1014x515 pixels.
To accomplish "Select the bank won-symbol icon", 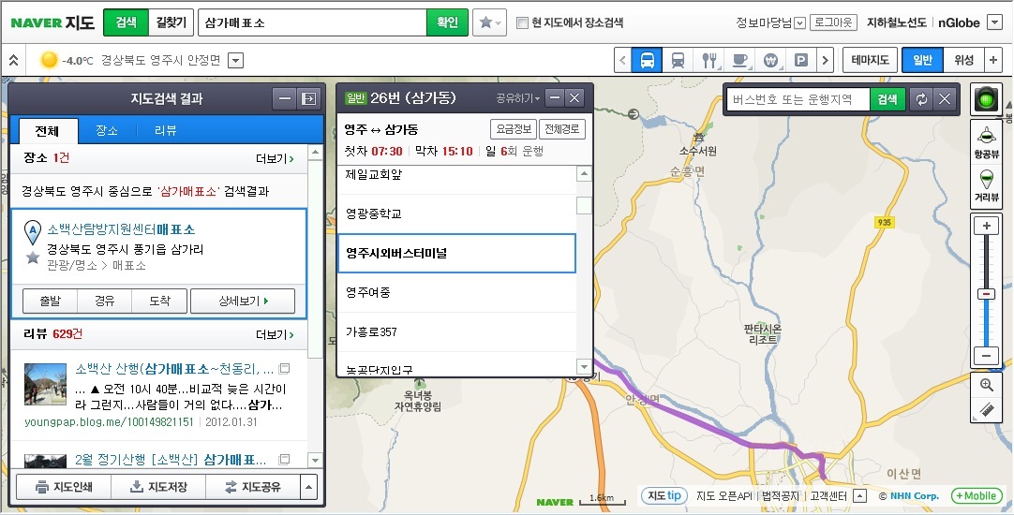I will point(770,61).
